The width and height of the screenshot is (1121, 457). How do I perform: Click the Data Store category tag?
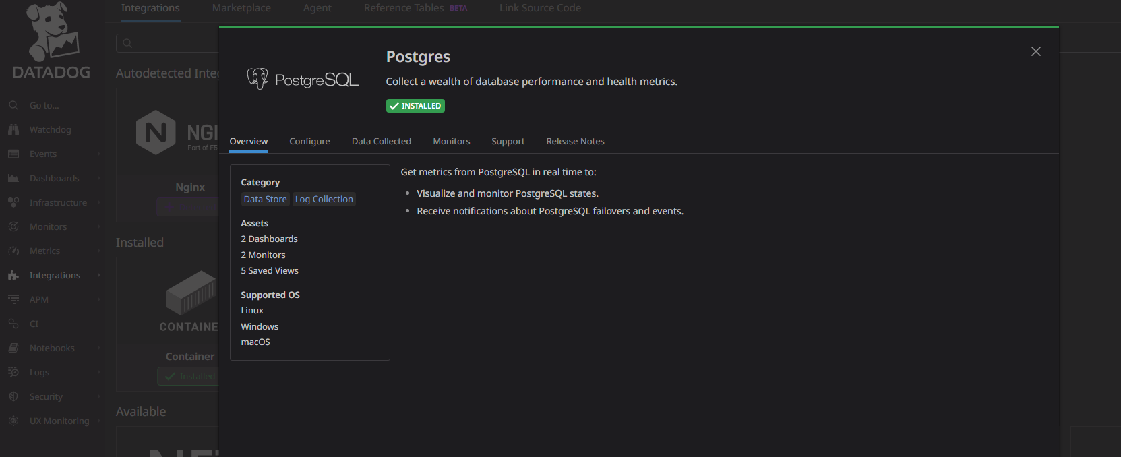(x=265, y=199)
